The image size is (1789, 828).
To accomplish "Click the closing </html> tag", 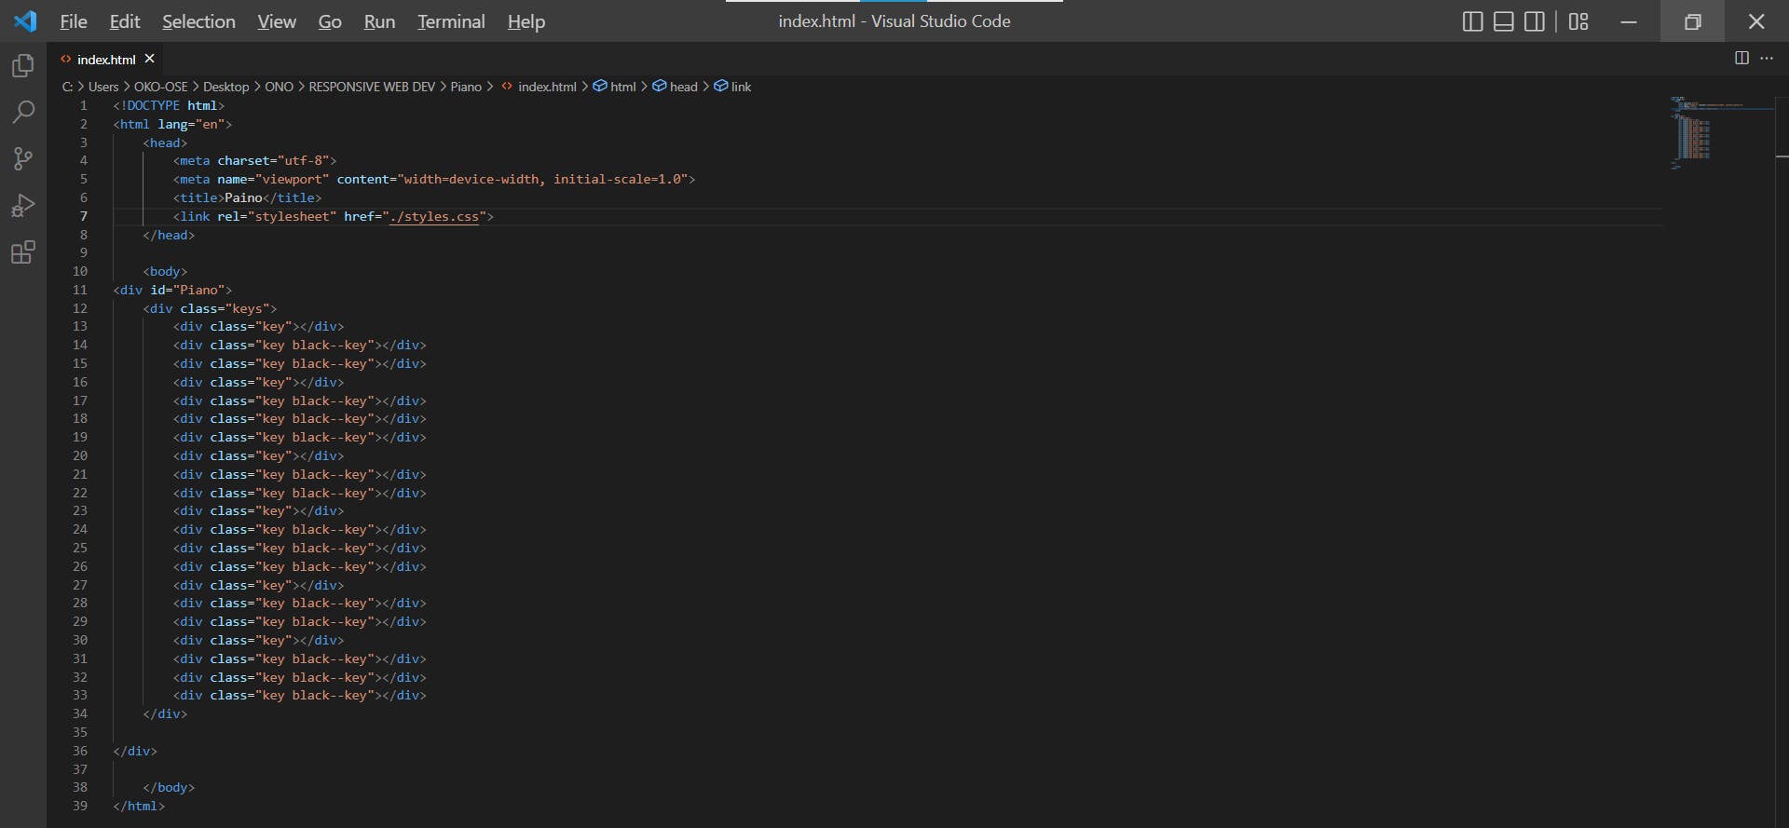I will pyautogui.click(x=139, y=806).
